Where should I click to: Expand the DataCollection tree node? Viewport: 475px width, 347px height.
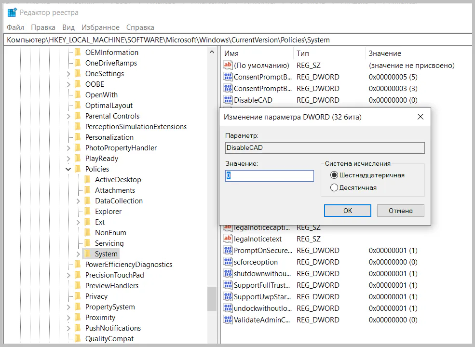pos(78,201)
